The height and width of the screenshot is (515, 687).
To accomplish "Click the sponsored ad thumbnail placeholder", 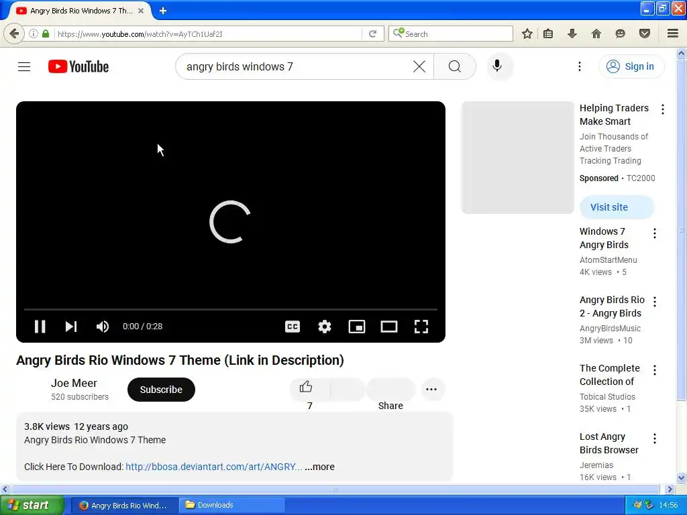I will tap(517, 158).
